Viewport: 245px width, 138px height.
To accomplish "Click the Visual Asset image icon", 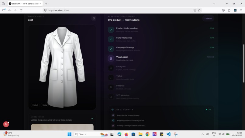I will 111,58.
